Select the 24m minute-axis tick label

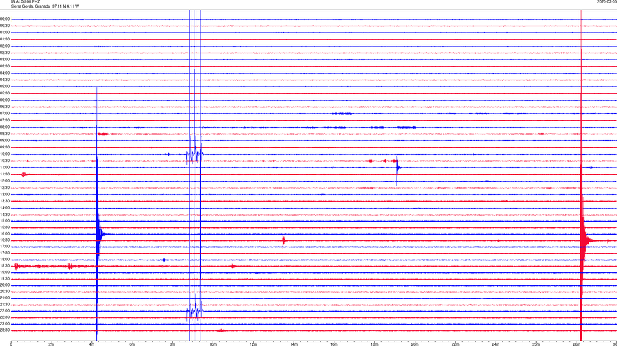click(x=496, y=344)
